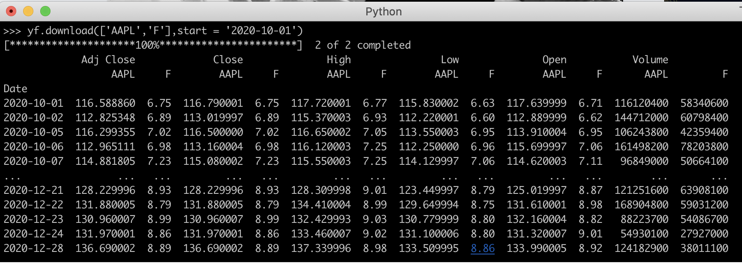The height and width of the screenshot is (263, 742).
Task: Click the High value 115.370003
Action: coord(321,118)
